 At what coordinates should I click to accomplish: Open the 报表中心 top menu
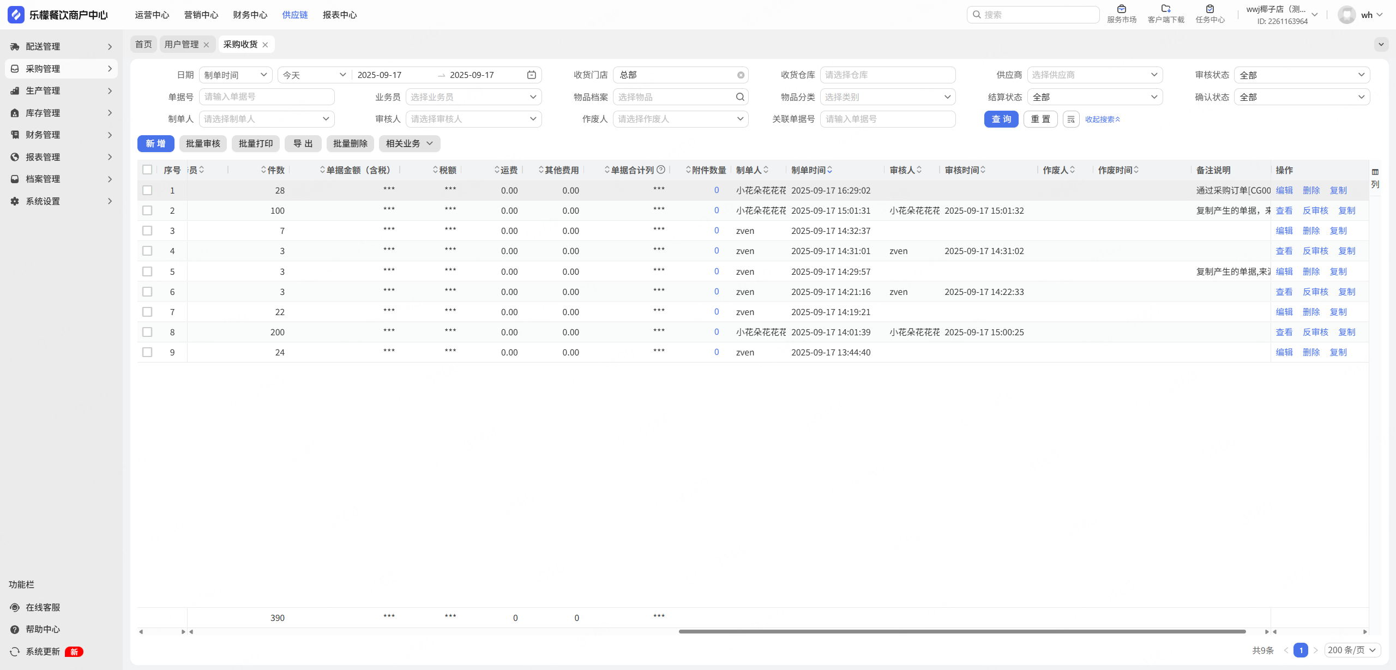click(x=339, y=15)
